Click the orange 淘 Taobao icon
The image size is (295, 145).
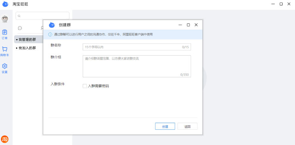4,139
